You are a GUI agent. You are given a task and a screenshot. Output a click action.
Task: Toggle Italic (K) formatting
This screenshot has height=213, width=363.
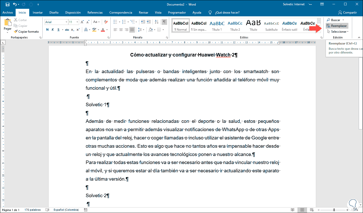[x=53, y=30]
